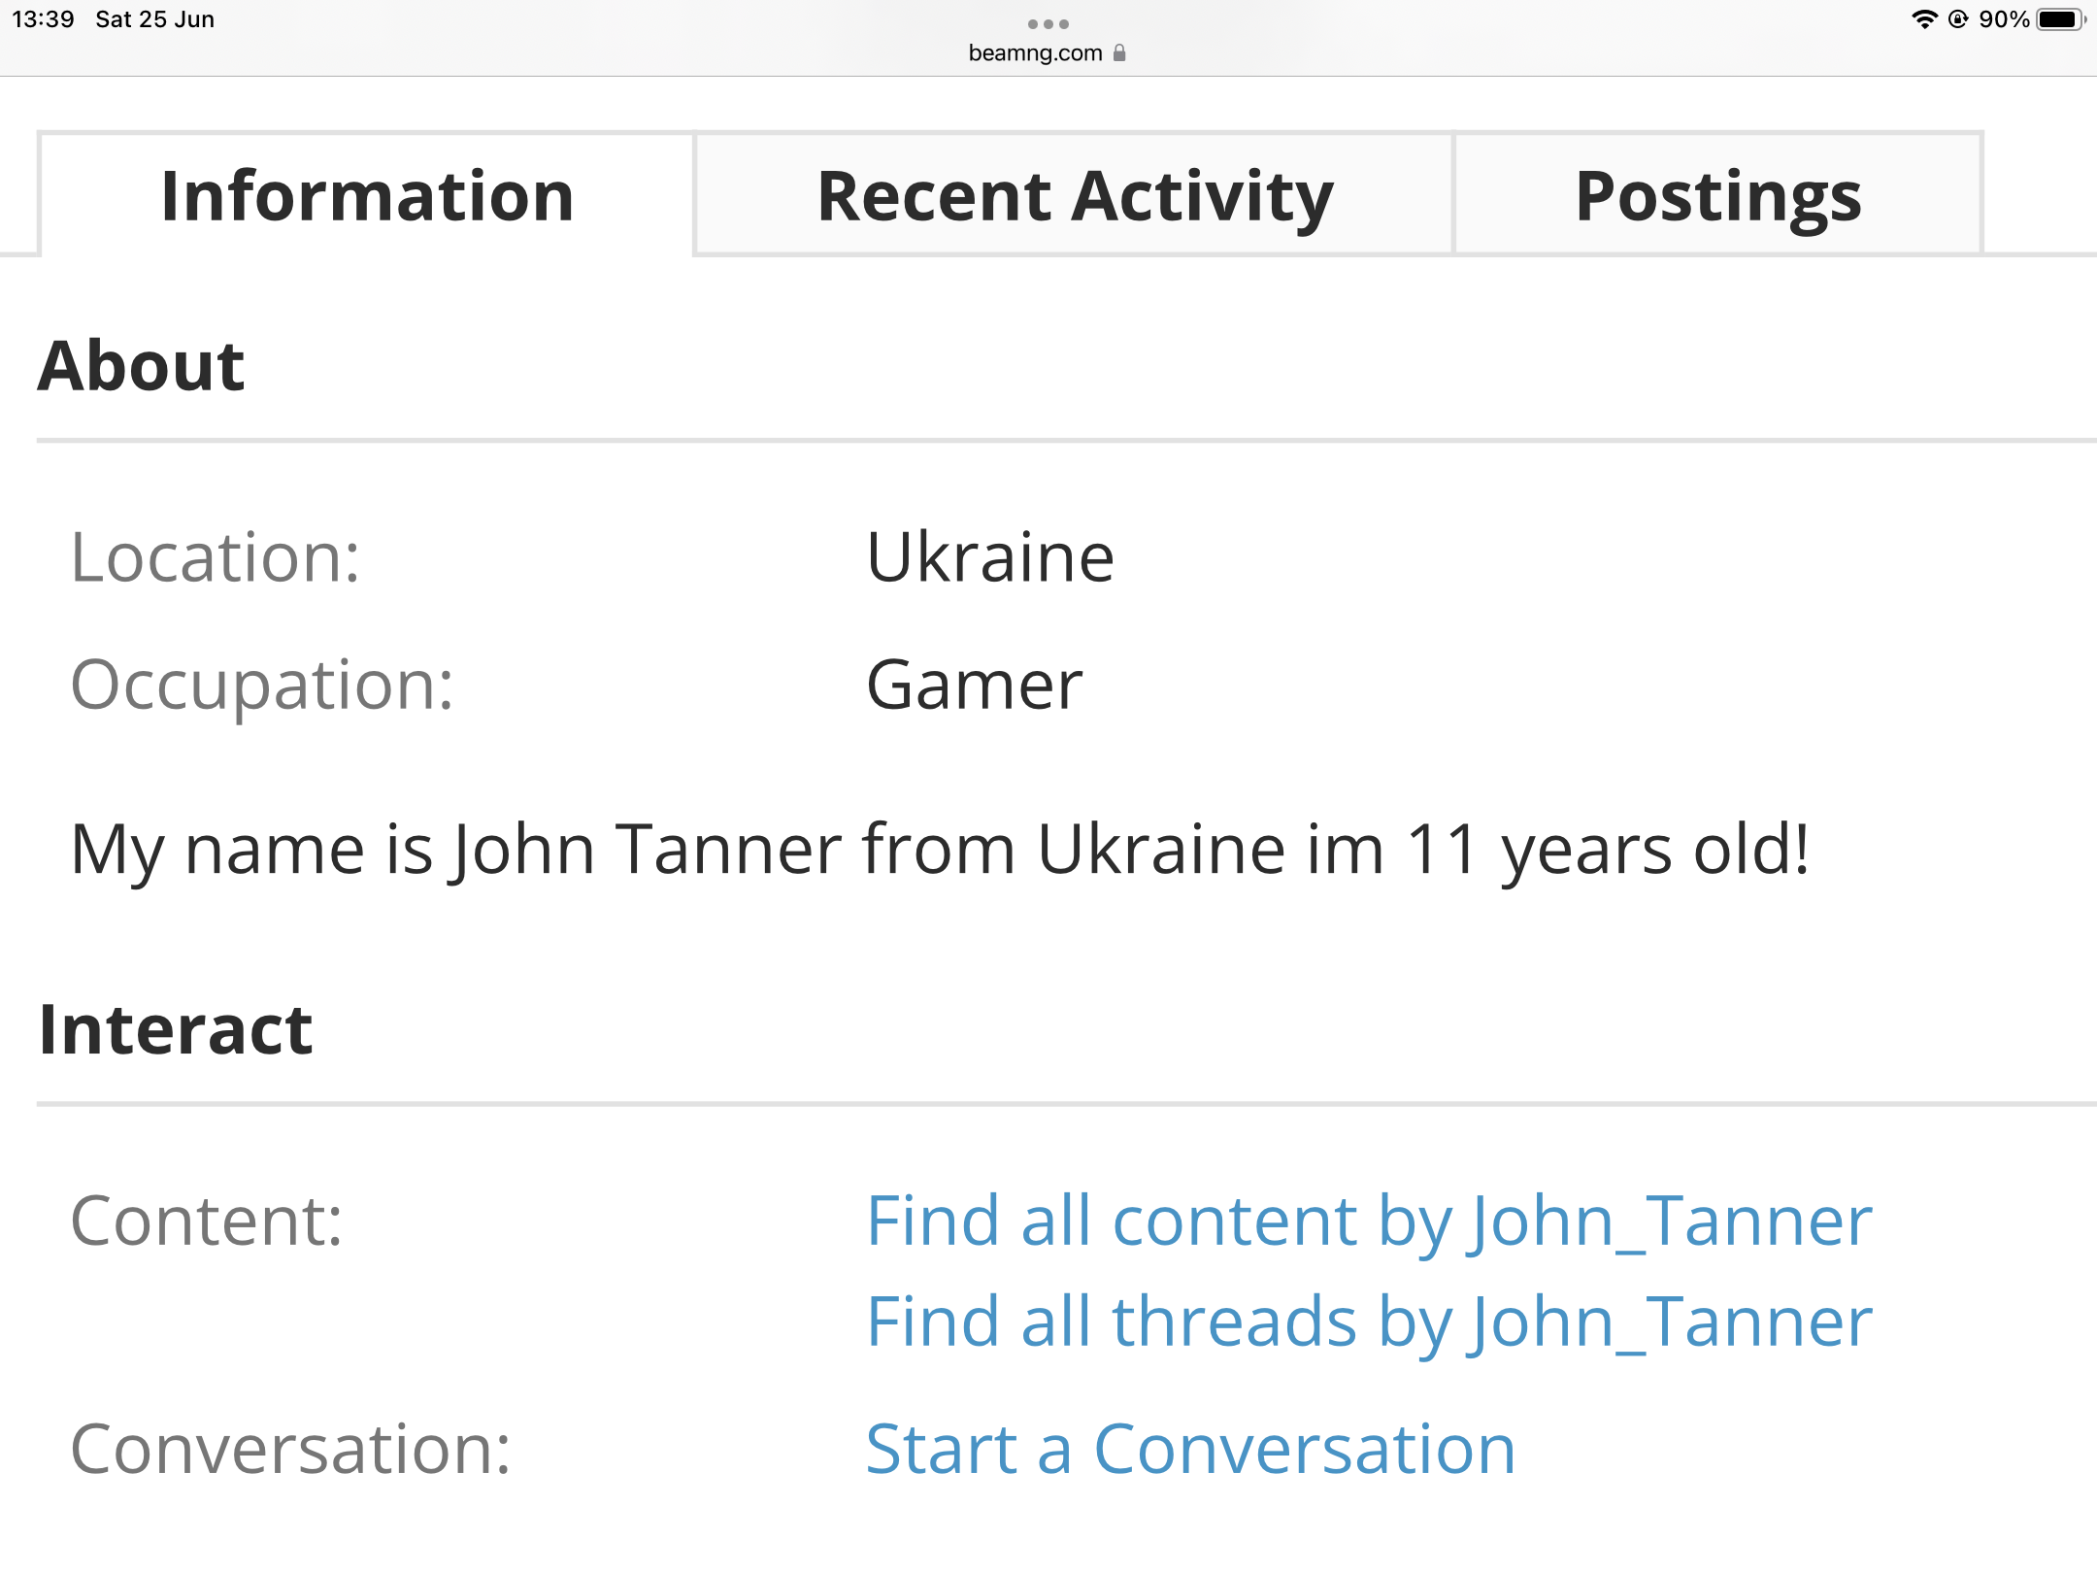2097x1573 pixels.
Task: Open Find all threads by John_Tanner
Action: pos(1368,1322)
